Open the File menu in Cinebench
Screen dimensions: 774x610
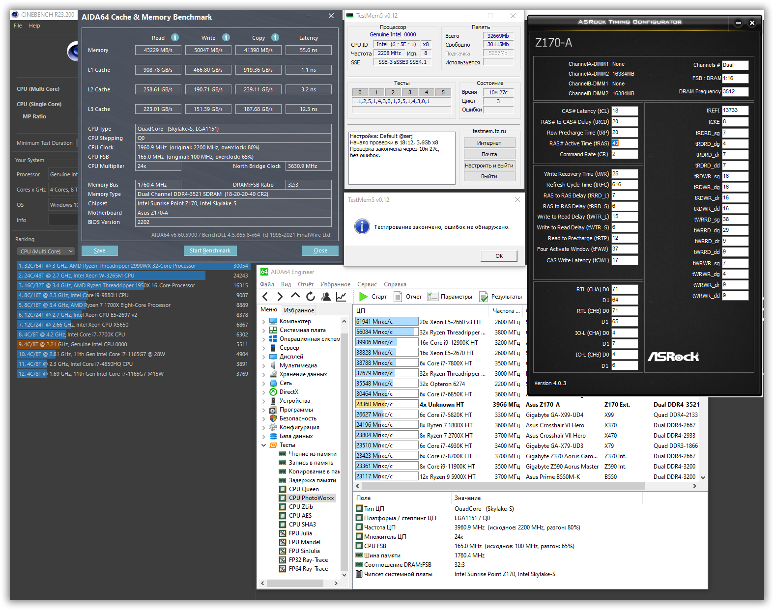(18, 26)
